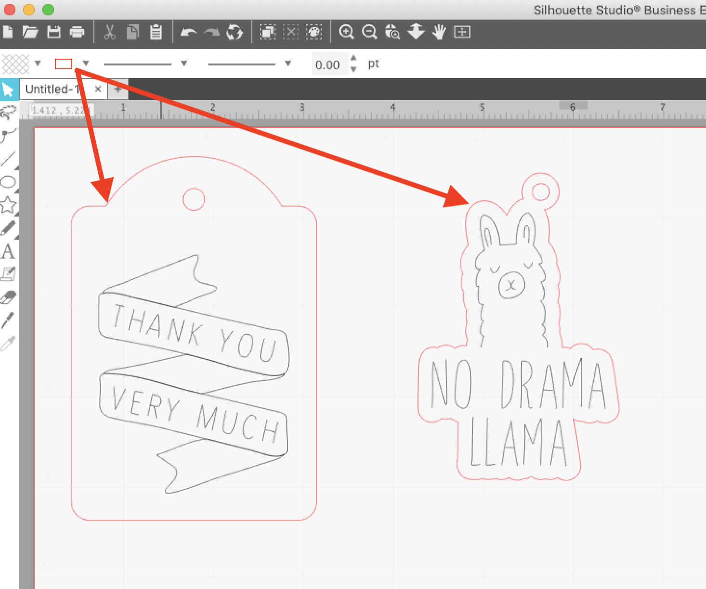
Task: Toggle Fit to Page view
Action: point(462,32)
